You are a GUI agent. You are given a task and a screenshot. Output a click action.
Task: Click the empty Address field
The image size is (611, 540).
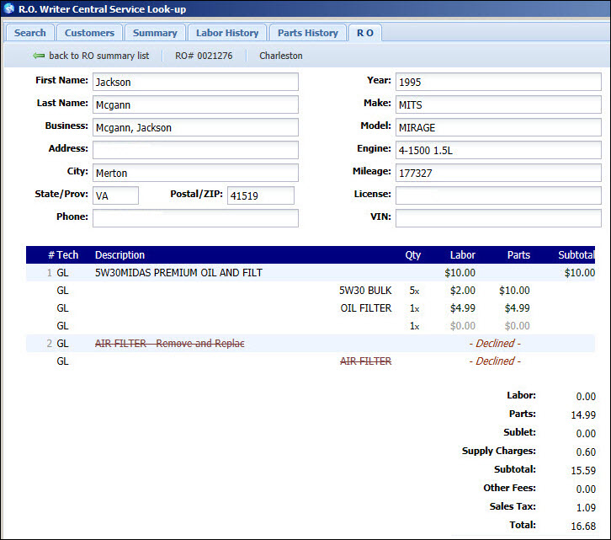coord(195,150)
